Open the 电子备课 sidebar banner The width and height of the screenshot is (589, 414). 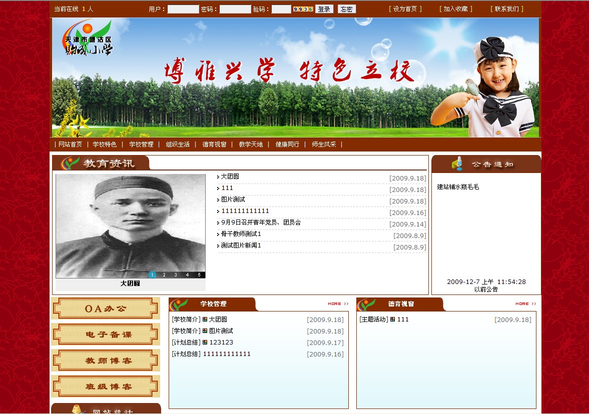point(106,334)
